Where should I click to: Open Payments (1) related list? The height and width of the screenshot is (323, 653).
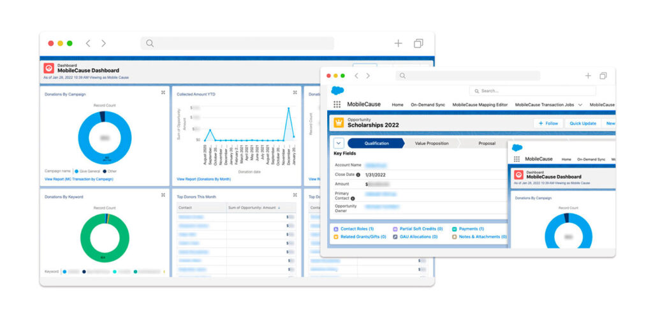coord(471,229)
